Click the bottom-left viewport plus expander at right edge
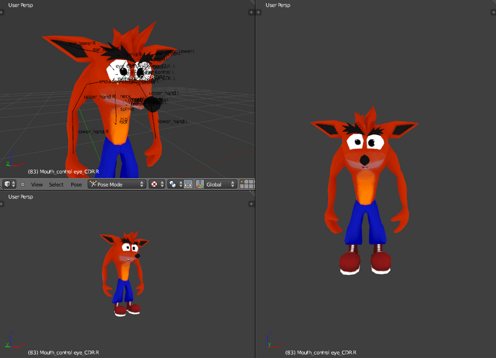The width and height of the screenshot is (496, 358). pos(251,204)
